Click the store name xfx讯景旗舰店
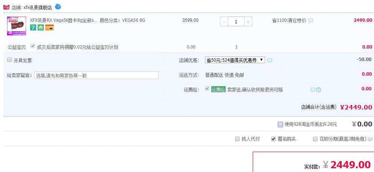The width and height of the screenshot is (374, 172). click(37, 8)
